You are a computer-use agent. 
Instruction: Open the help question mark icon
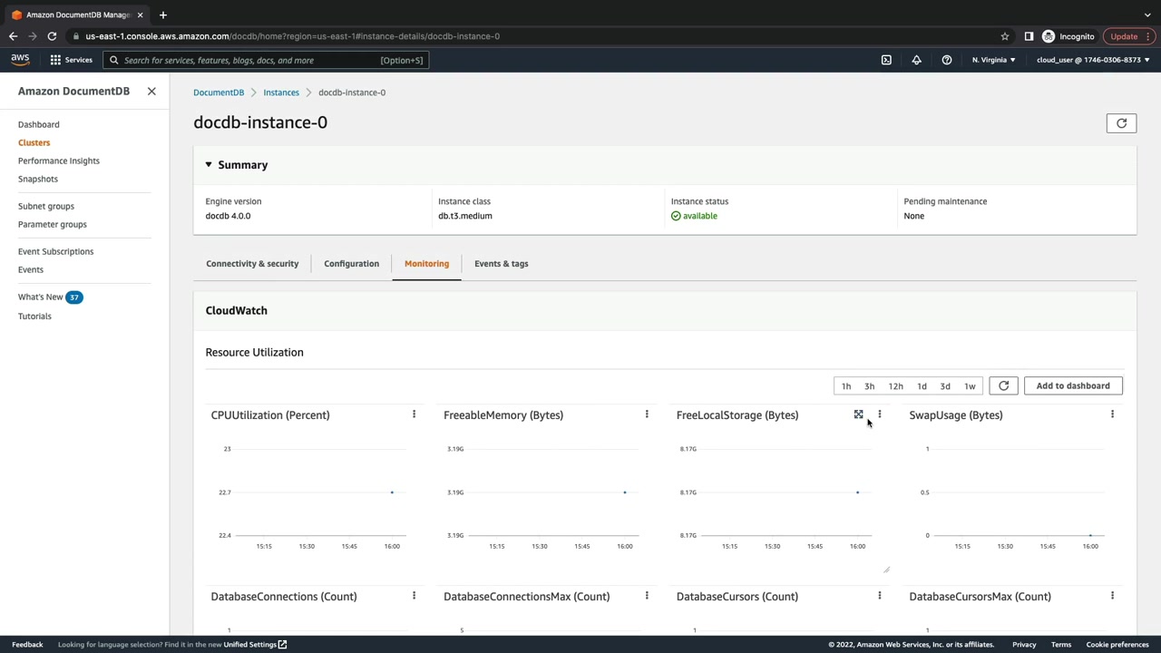point(946,60)
